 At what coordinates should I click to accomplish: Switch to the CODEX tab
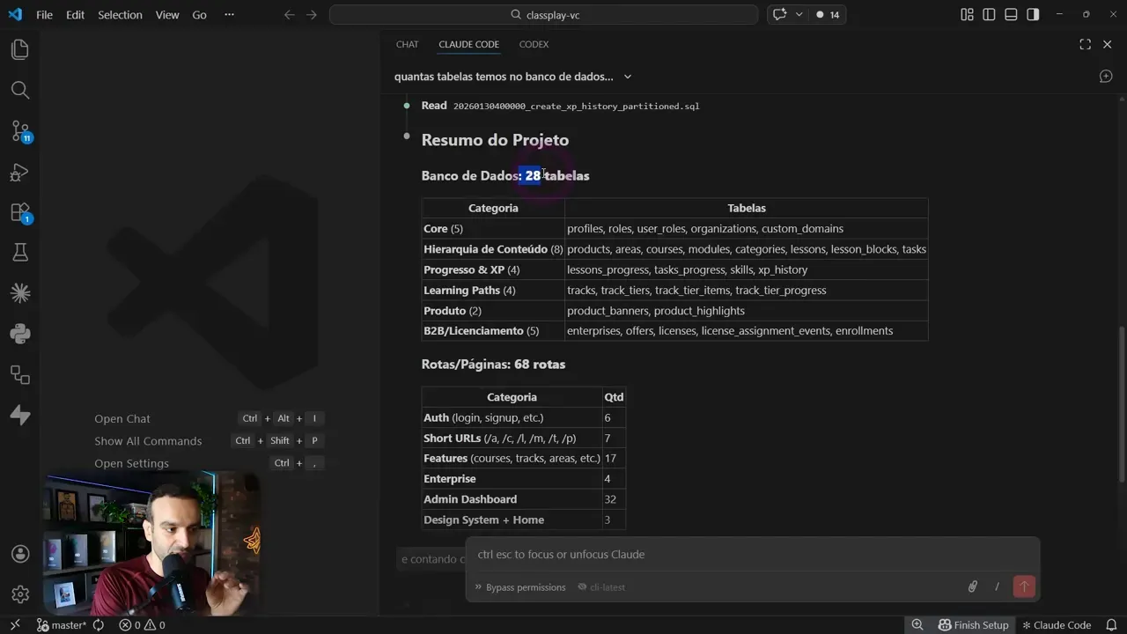pyautogui.click(x=534, y=44)
